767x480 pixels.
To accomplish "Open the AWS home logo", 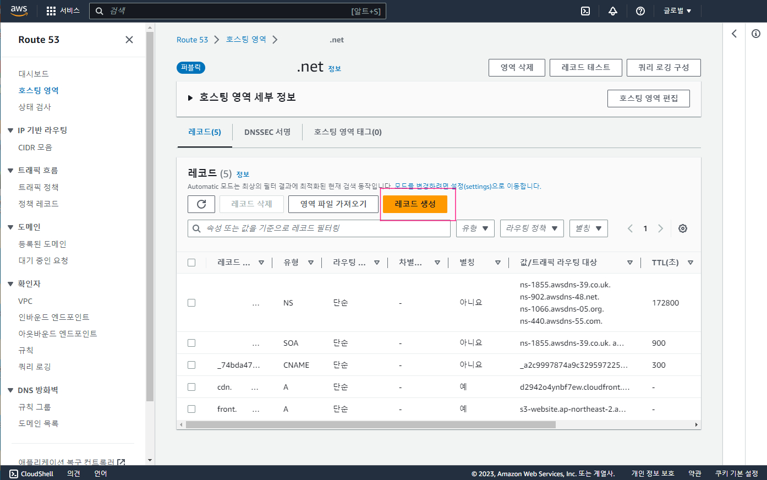I will point(19,10).
